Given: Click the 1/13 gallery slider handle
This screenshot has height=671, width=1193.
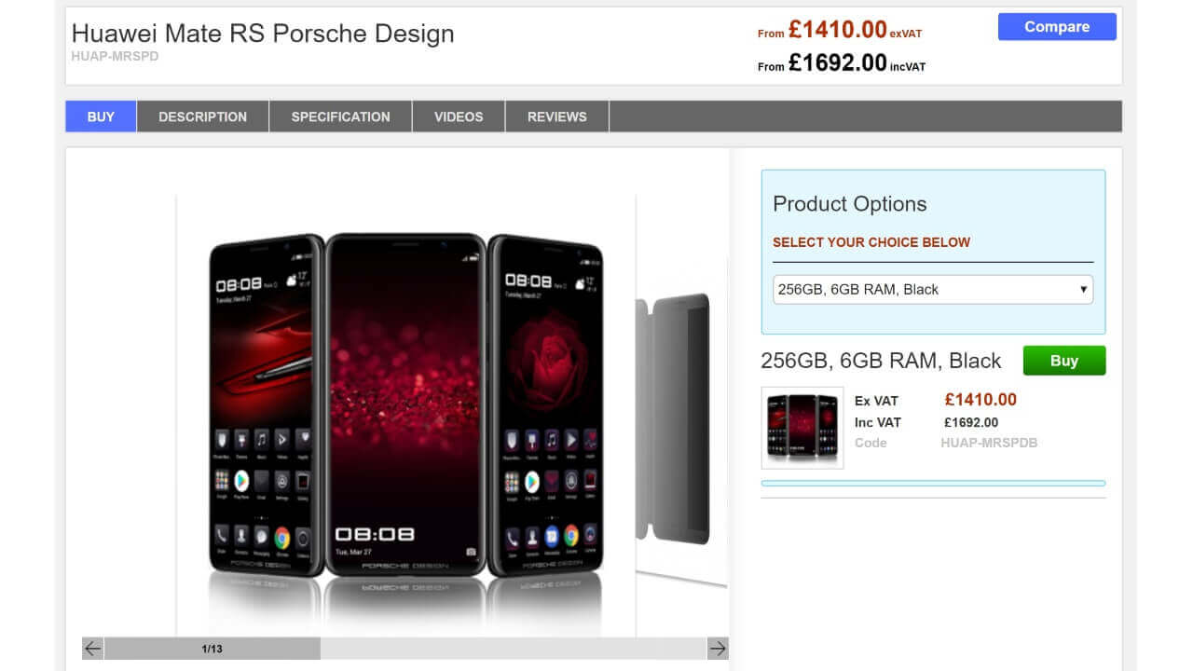Looking at the screenshot, I should click(x=213, y=649).
